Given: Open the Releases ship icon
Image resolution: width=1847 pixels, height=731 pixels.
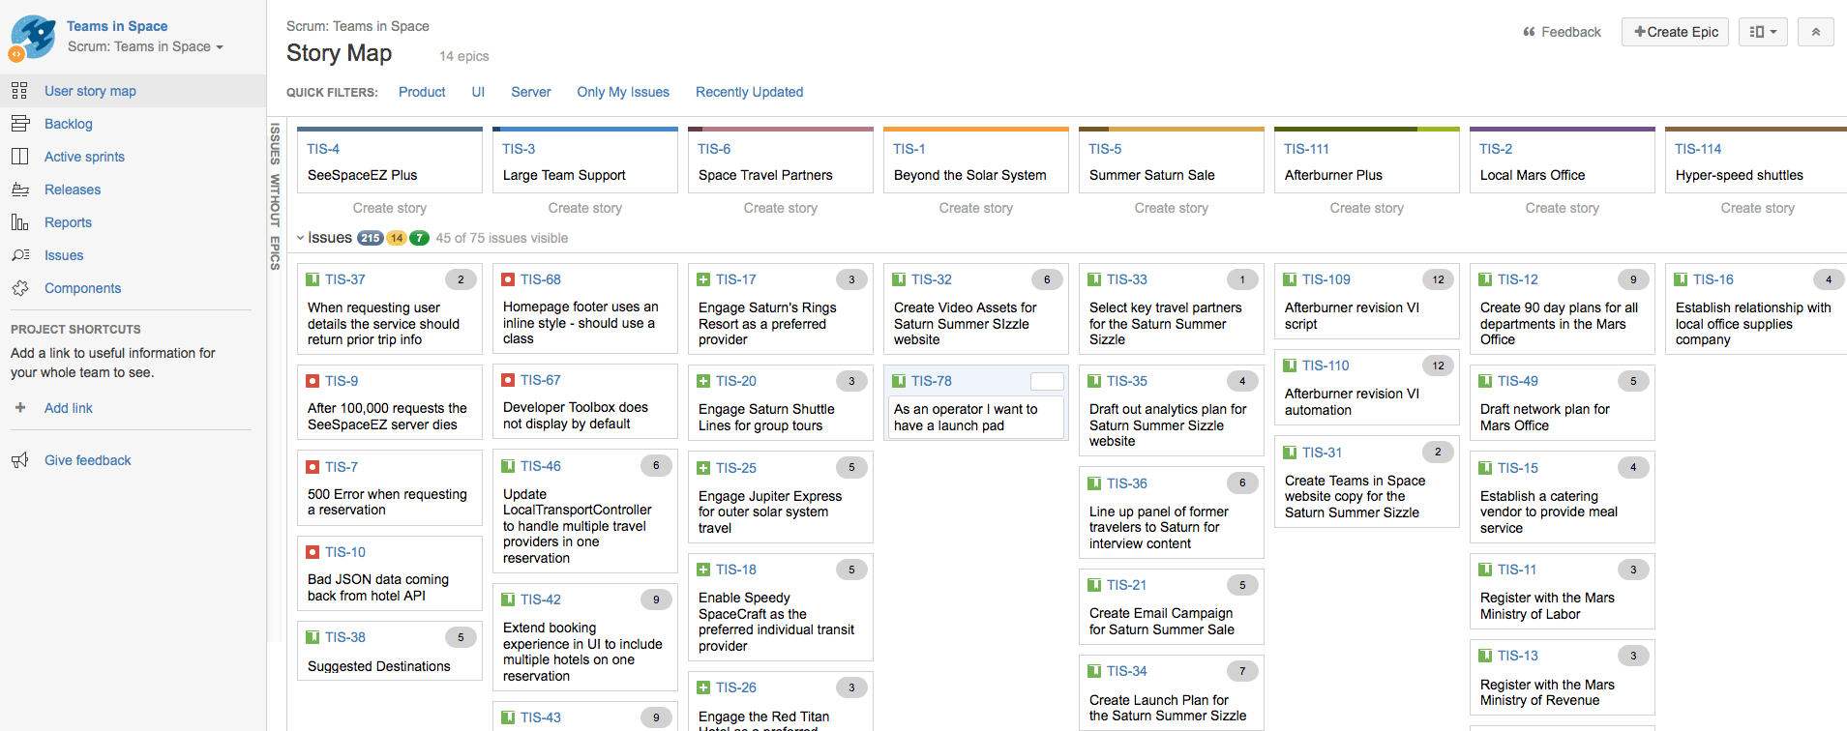Looking at the screenshot, I should (19, 190).
